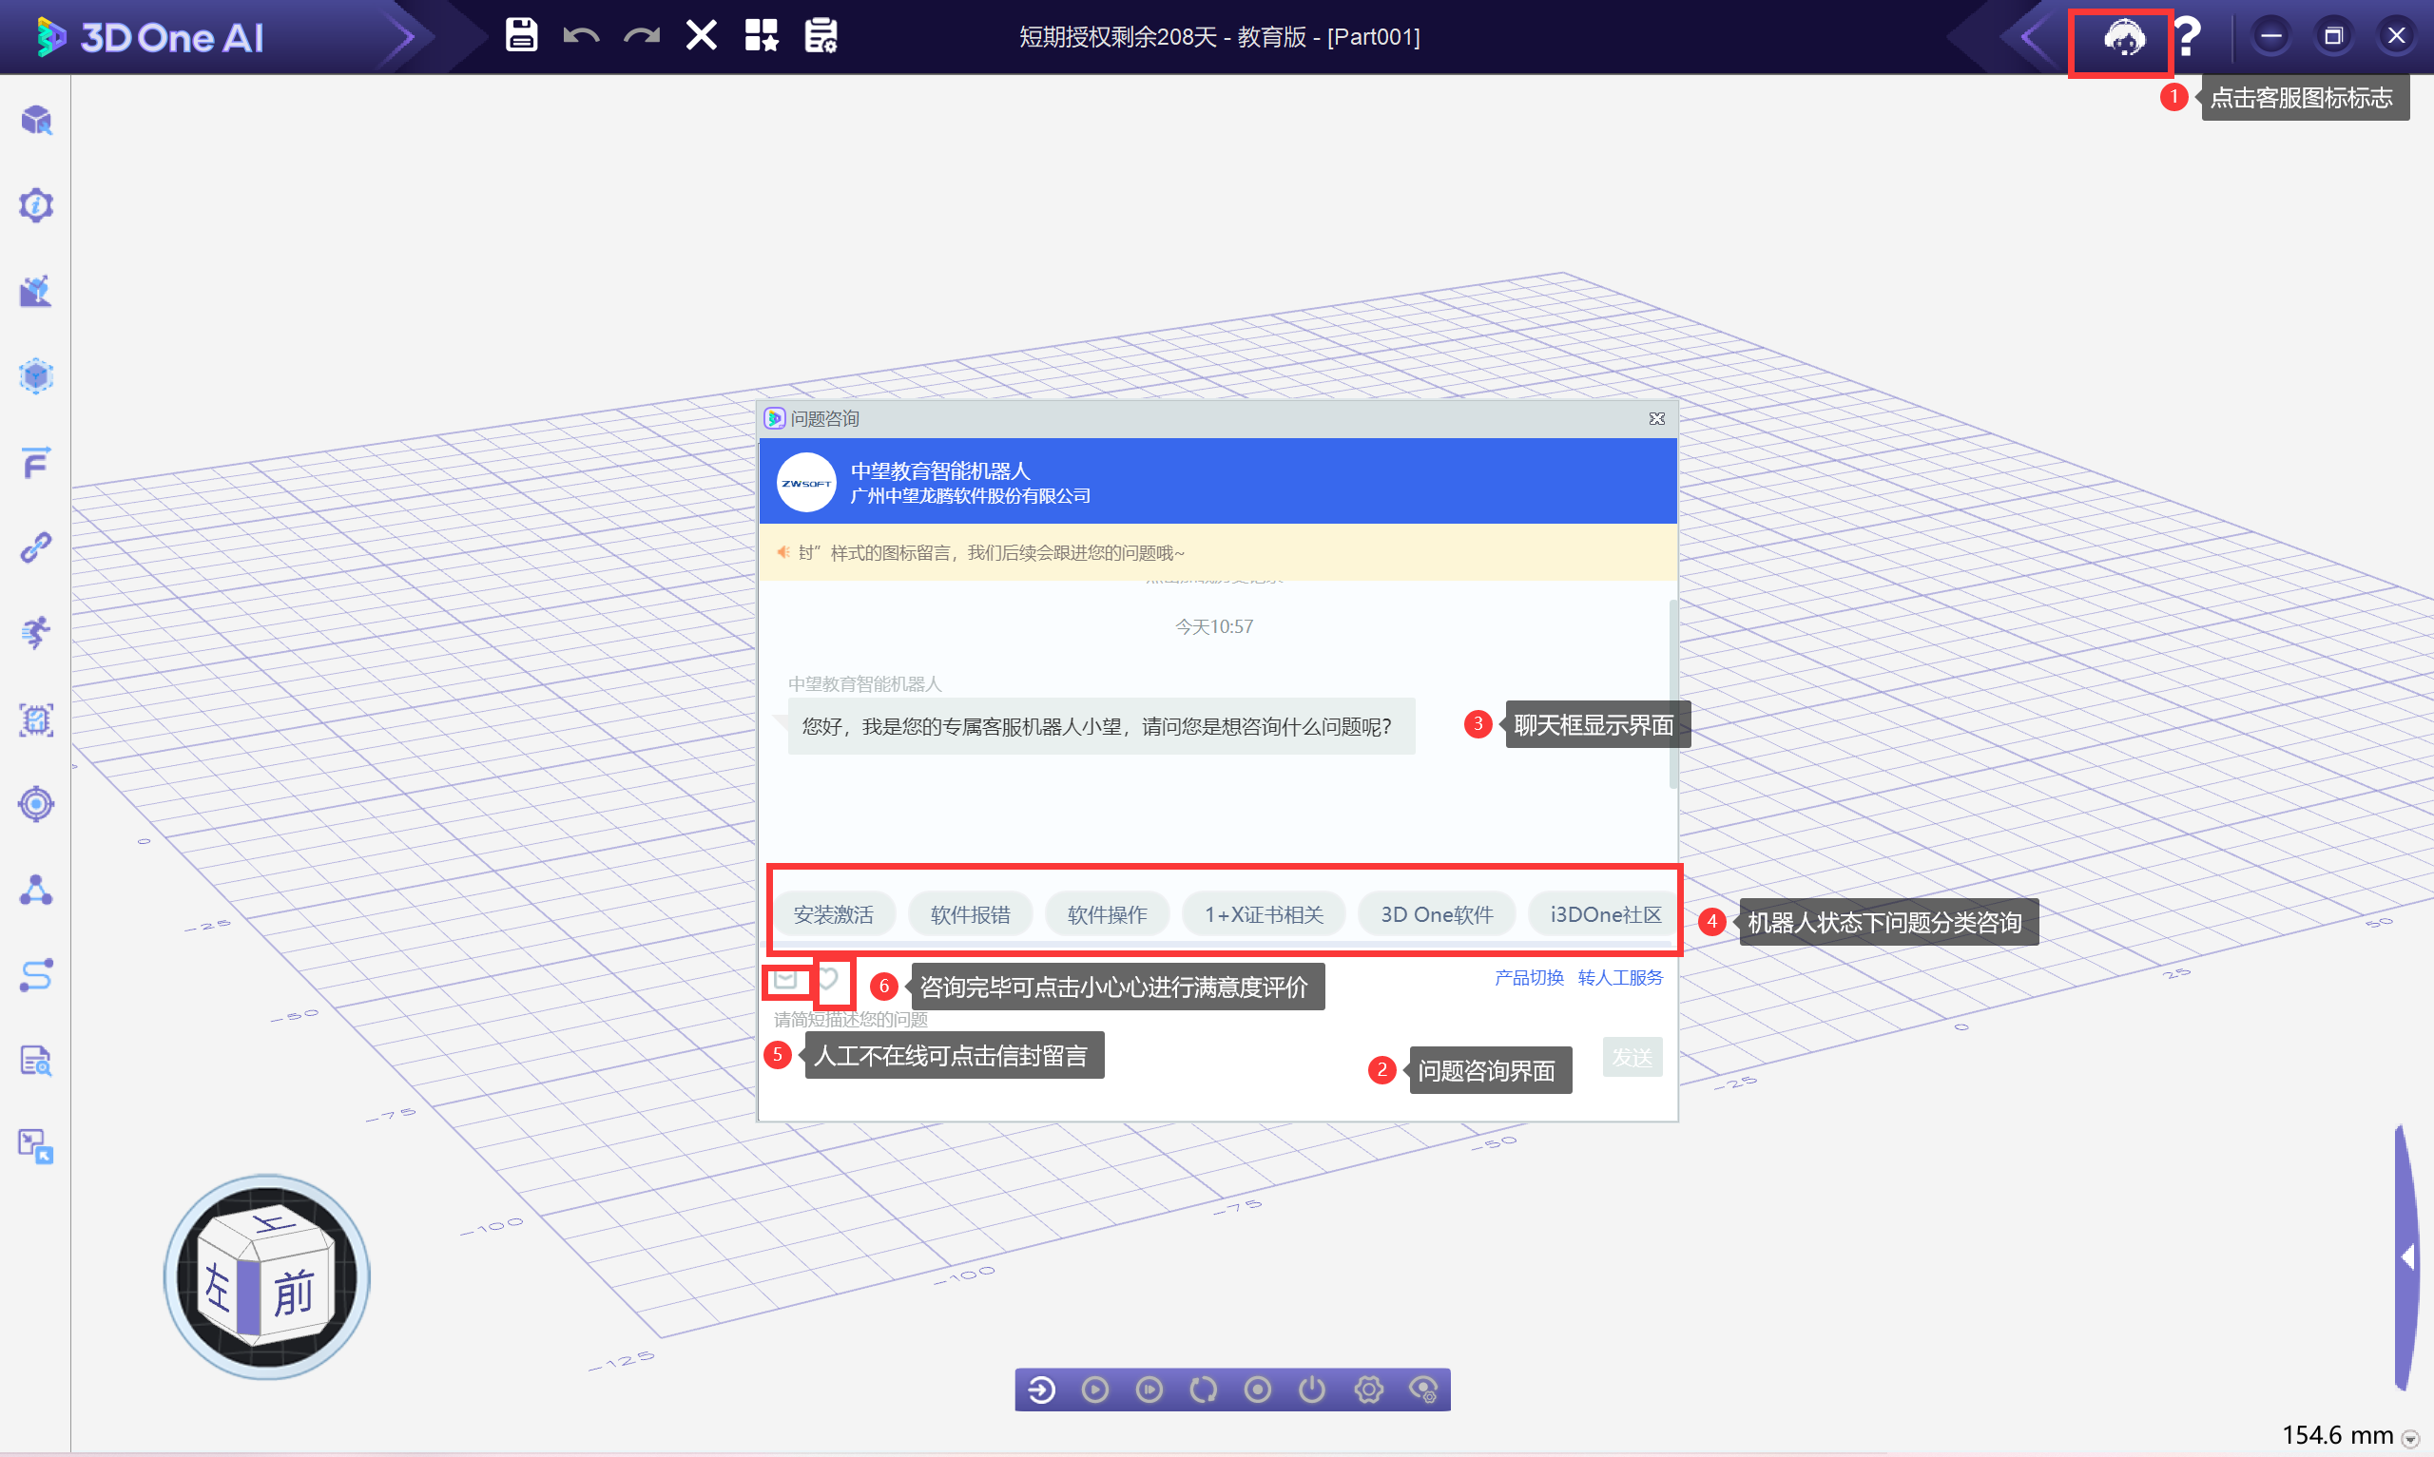Click the 转人工服务 link
Image resolution: width=2434 pixels, height=1457 pixels.
coord(1620,978)
